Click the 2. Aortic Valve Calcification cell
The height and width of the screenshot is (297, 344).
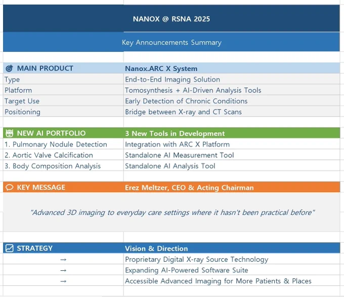coord(63,155)
